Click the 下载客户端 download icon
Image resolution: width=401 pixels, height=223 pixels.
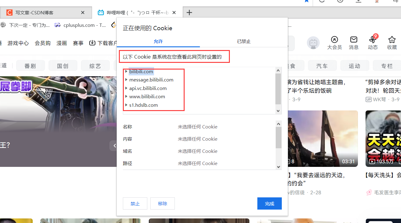click(92, 43)
